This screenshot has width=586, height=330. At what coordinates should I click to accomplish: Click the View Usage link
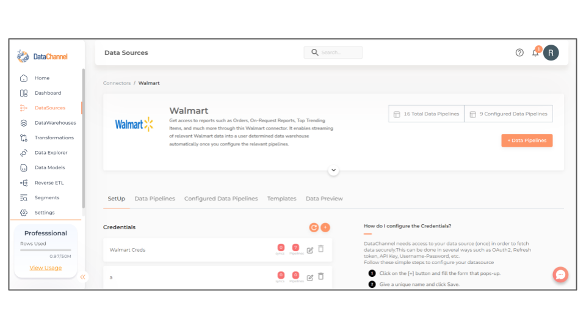(46, 268)
